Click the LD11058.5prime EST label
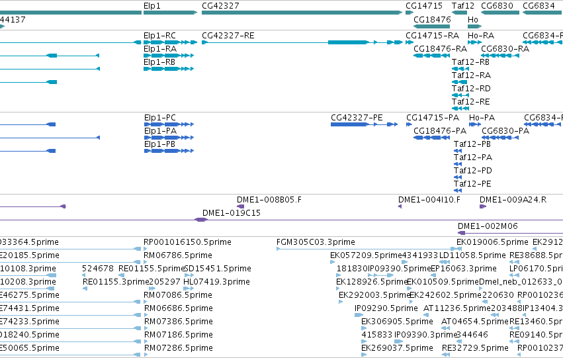563x358 pixels. tap(472, 255)
